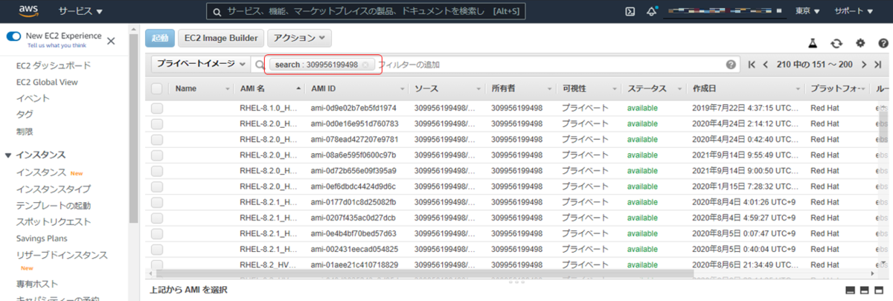The image size is (893, 301).
Task: Set details pane to smallest layout icon
Action: click(851, 290)
